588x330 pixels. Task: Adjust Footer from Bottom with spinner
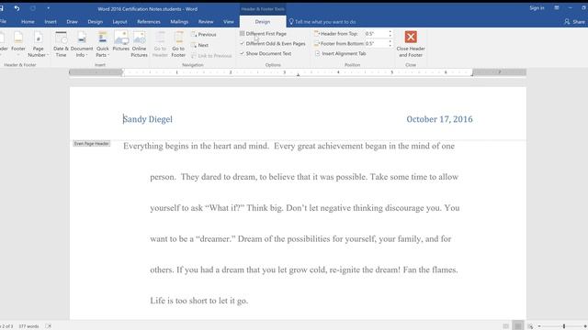390,43
